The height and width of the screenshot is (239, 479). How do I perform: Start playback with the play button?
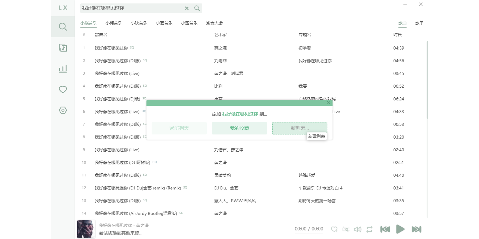coord(400,229)
